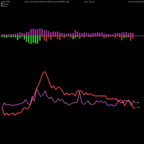The height and width of the screenshot is (144, 144).
Task: Click the 'Daily PVM' title text
Action: [5, 2]
